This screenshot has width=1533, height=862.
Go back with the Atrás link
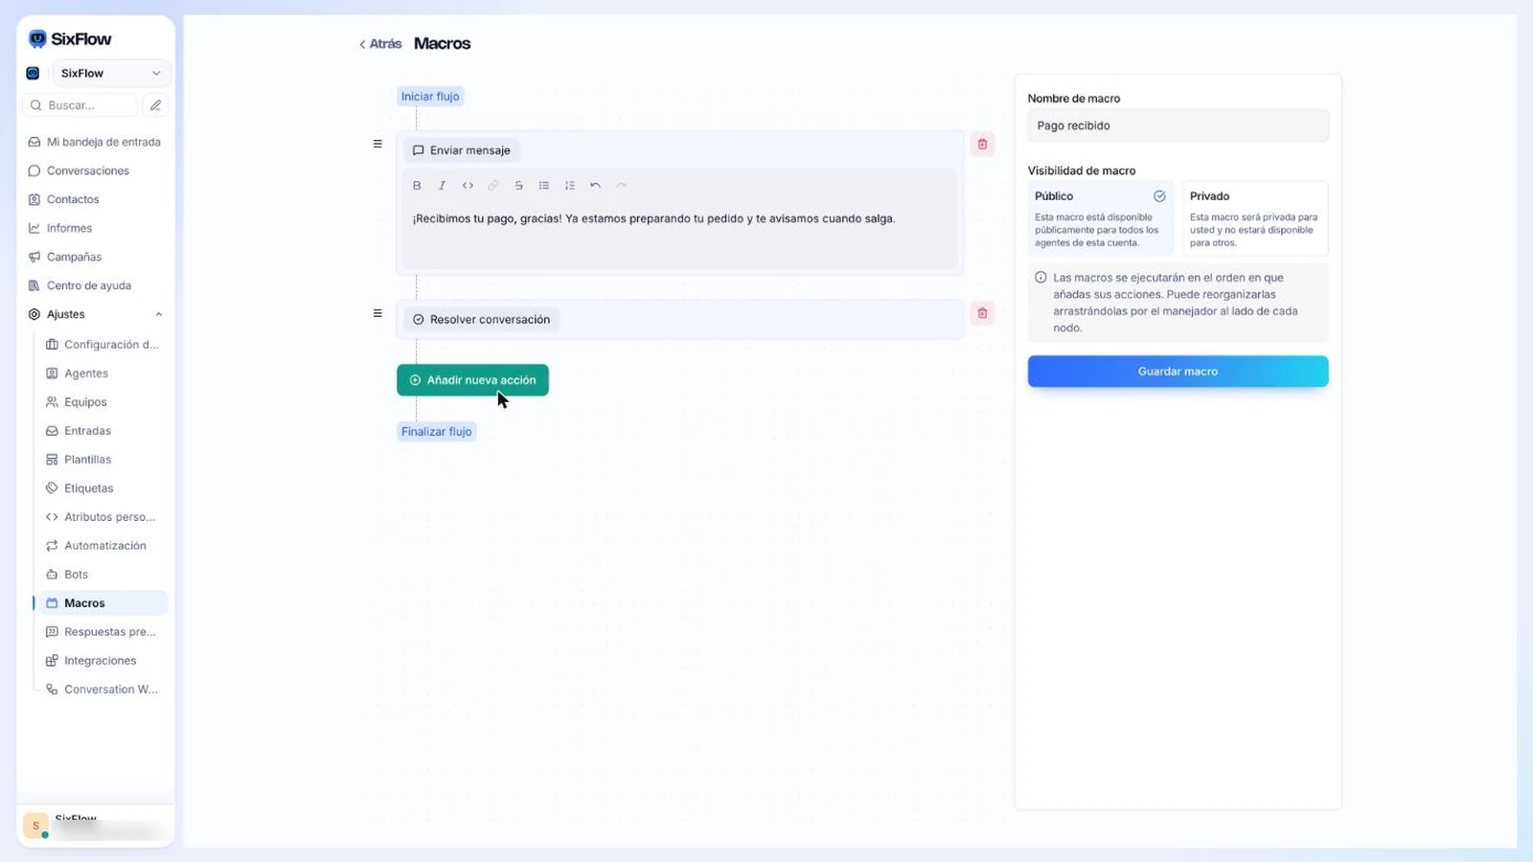[380, 44]
